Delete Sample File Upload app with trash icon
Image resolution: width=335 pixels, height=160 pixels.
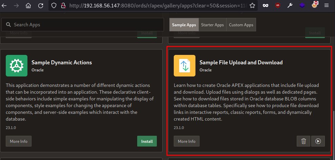(303, 141)
